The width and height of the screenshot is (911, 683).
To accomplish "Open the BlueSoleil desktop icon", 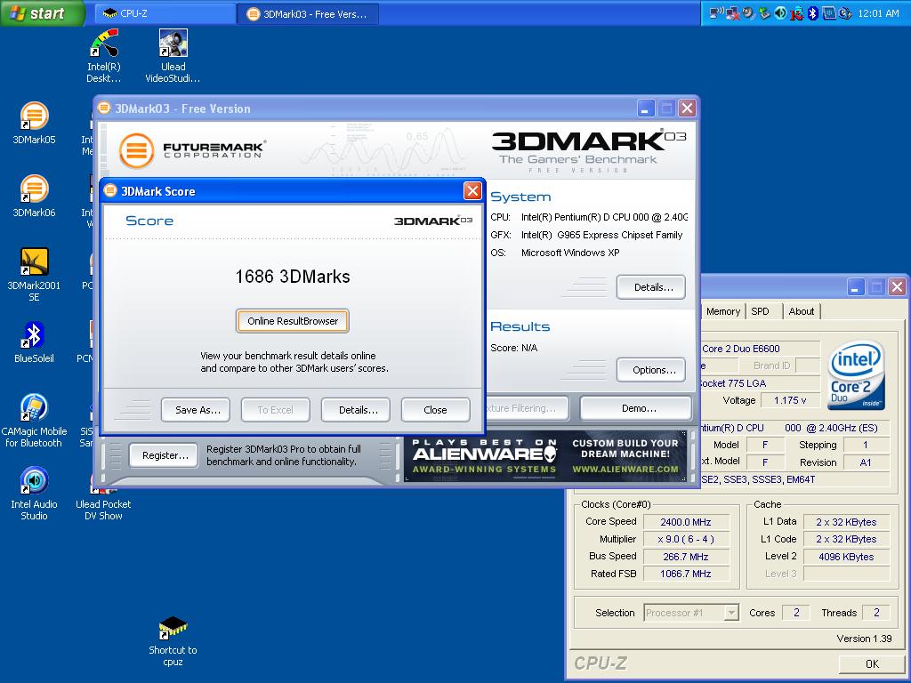I will 35,342.
